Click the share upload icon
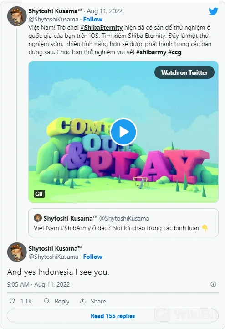The height and width of the screenshot is (329, 225). tap(82, 301)
